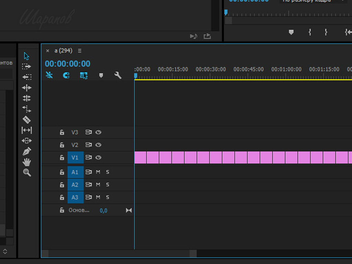This screenshot has width=352, height=264.
Task: Select the Slide tool
Action: [26, 141]
